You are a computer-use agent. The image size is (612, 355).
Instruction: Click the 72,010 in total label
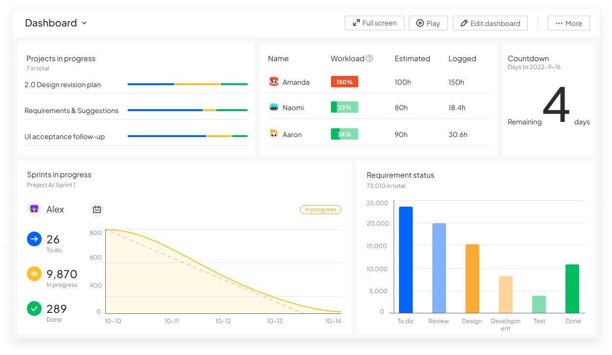(386, 186)
